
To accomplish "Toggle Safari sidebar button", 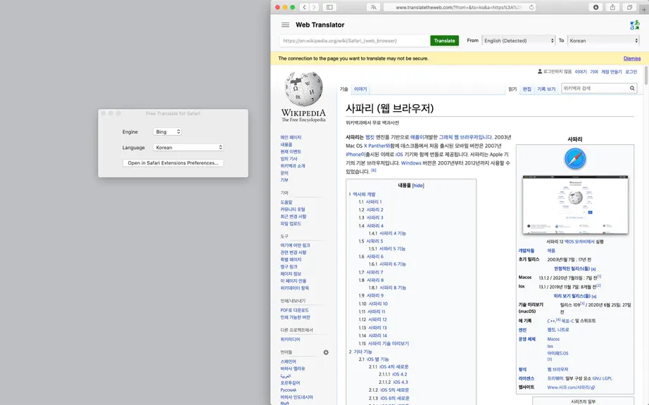I will point(329,7).
